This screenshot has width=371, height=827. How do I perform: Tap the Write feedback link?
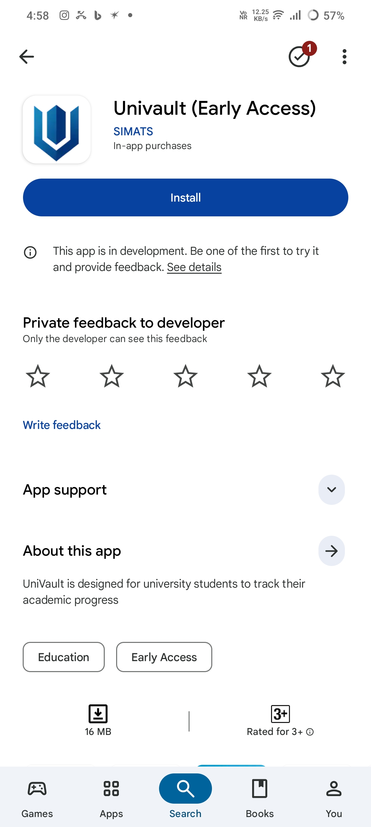[x=62, y=425]
